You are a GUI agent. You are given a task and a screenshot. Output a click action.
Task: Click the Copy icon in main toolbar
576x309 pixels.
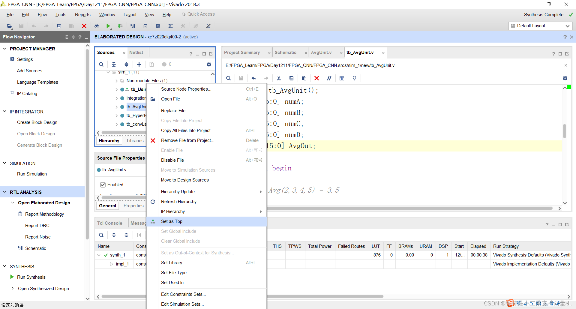tap(59, 26)
